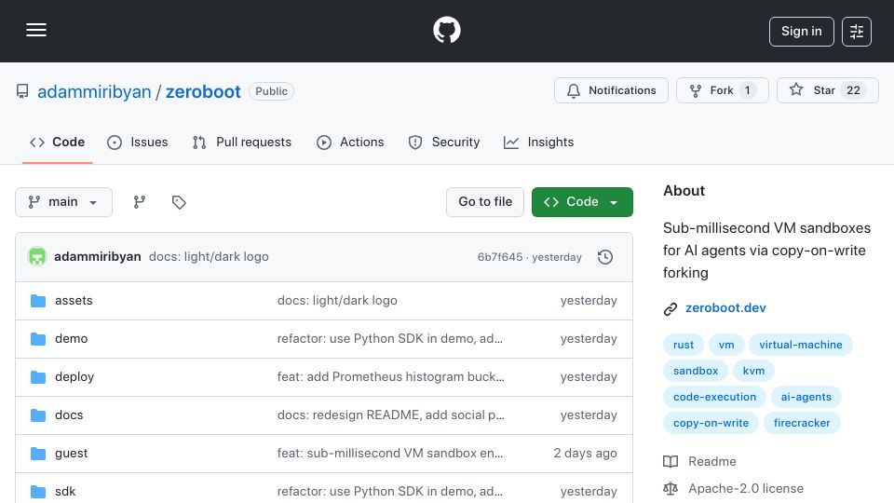The width and height of the screenshot is (894, 503).
Task: Open the Pull requests tab
Action: click(x=242, y=142)
